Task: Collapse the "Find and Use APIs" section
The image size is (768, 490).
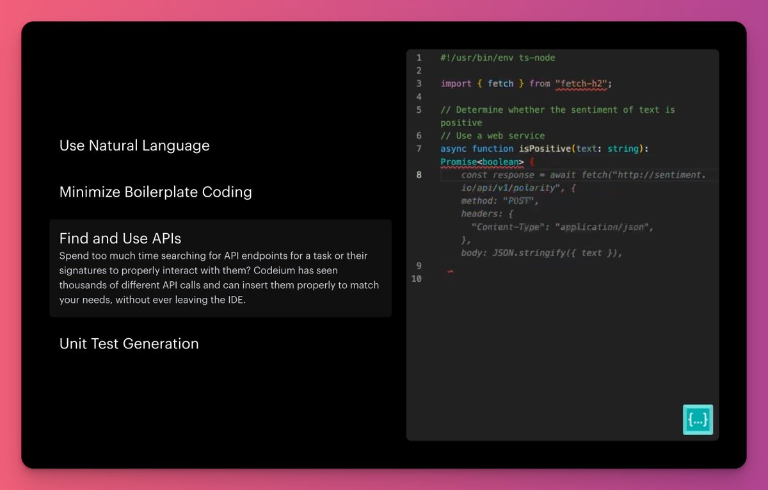Action: (x=120, y=238)
